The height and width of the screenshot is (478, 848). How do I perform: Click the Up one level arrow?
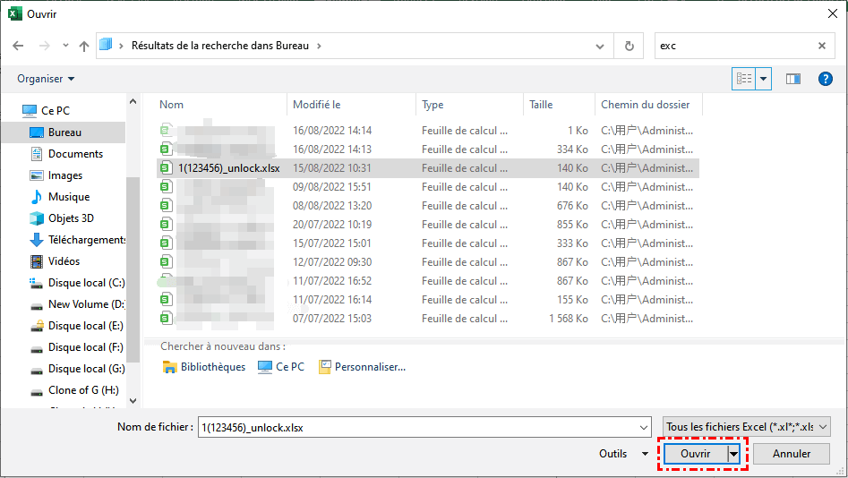(84, 46)
